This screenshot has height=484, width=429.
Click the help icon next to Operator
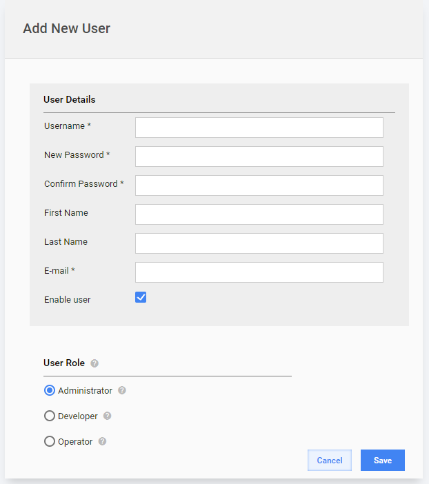point(102,441)
